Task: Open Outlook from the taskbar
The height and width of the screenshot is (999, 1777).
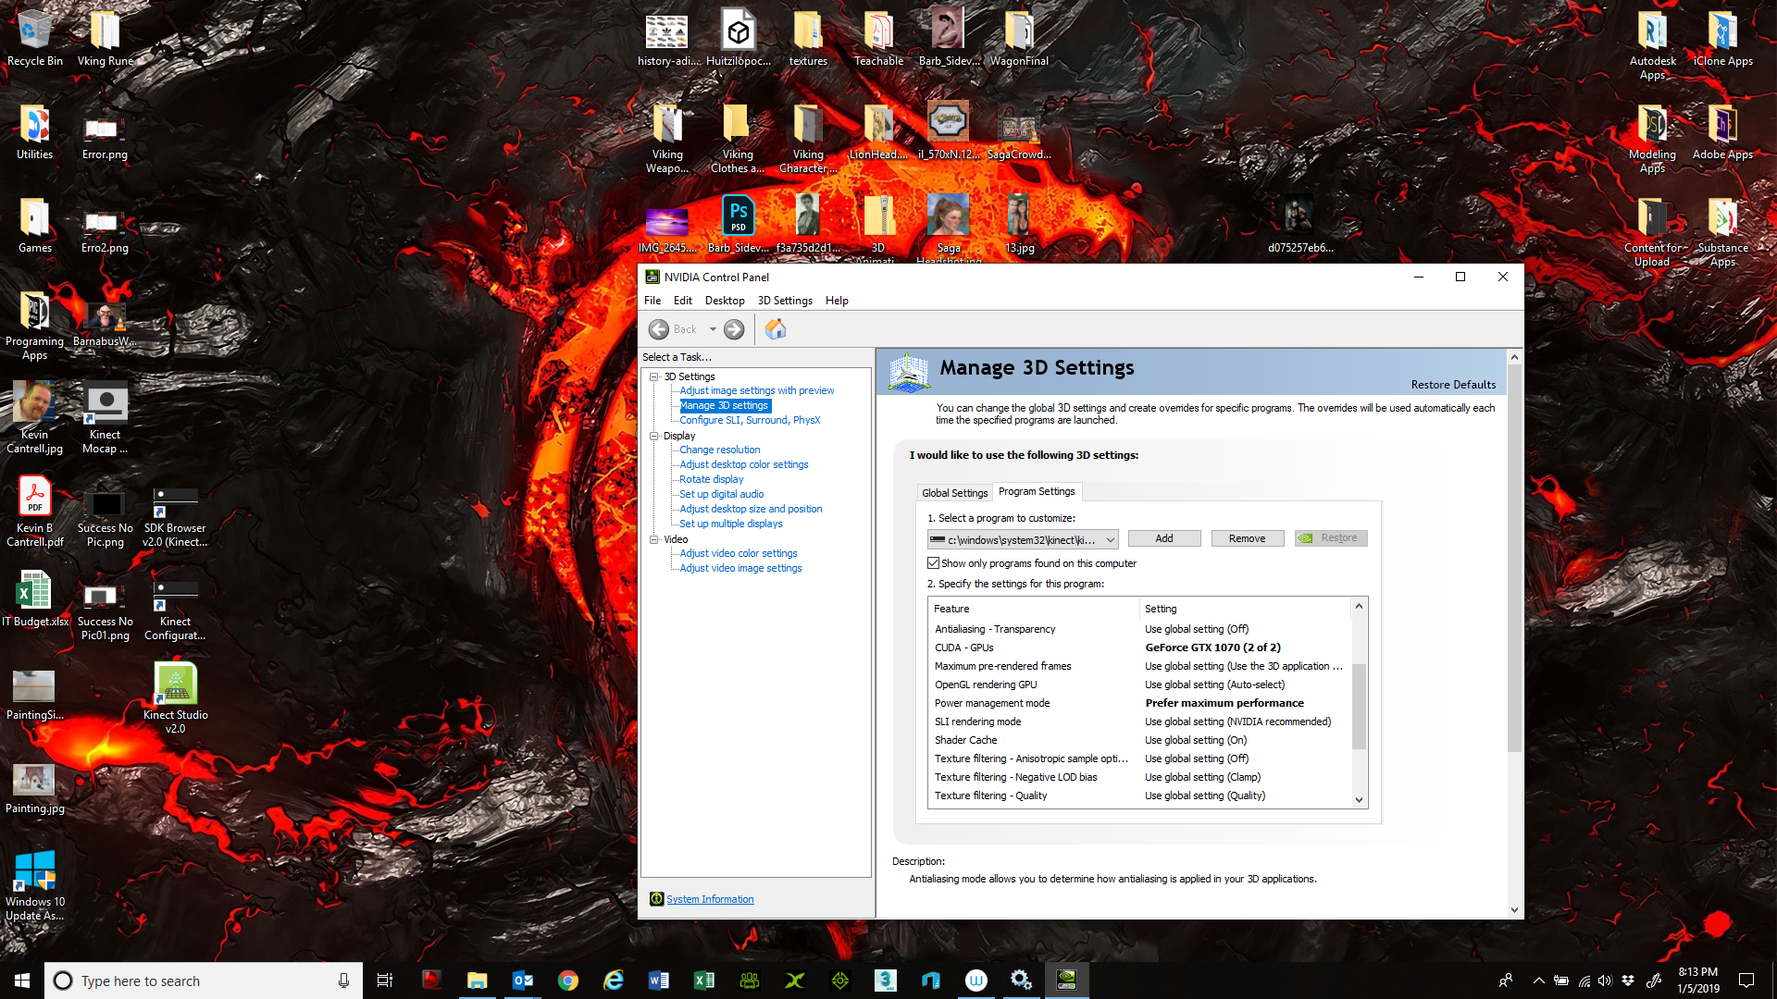Action: click(522, 980)
